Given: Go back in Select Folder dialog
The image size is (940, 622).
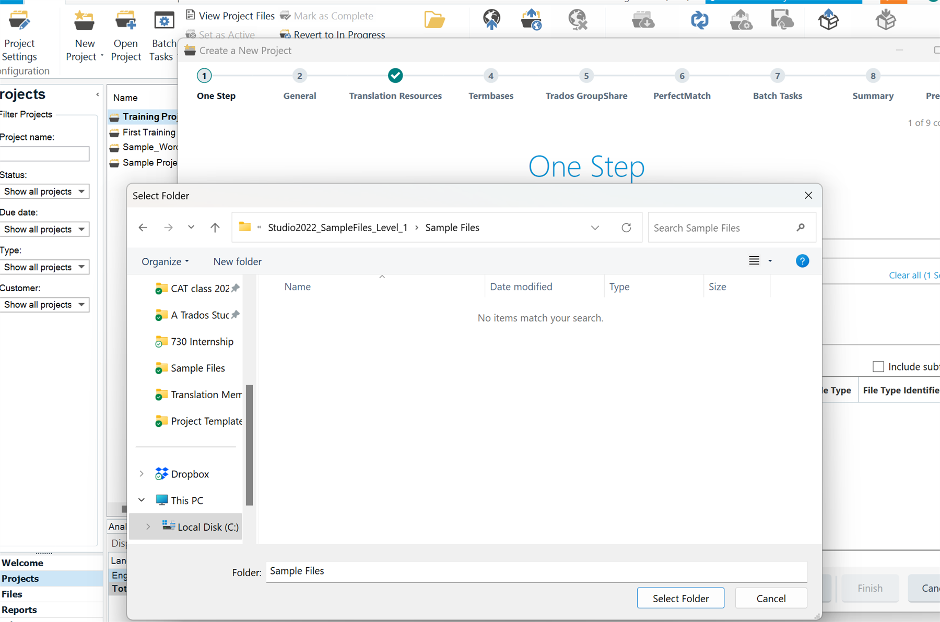Looking at the screenshot, I should point(143,228).
